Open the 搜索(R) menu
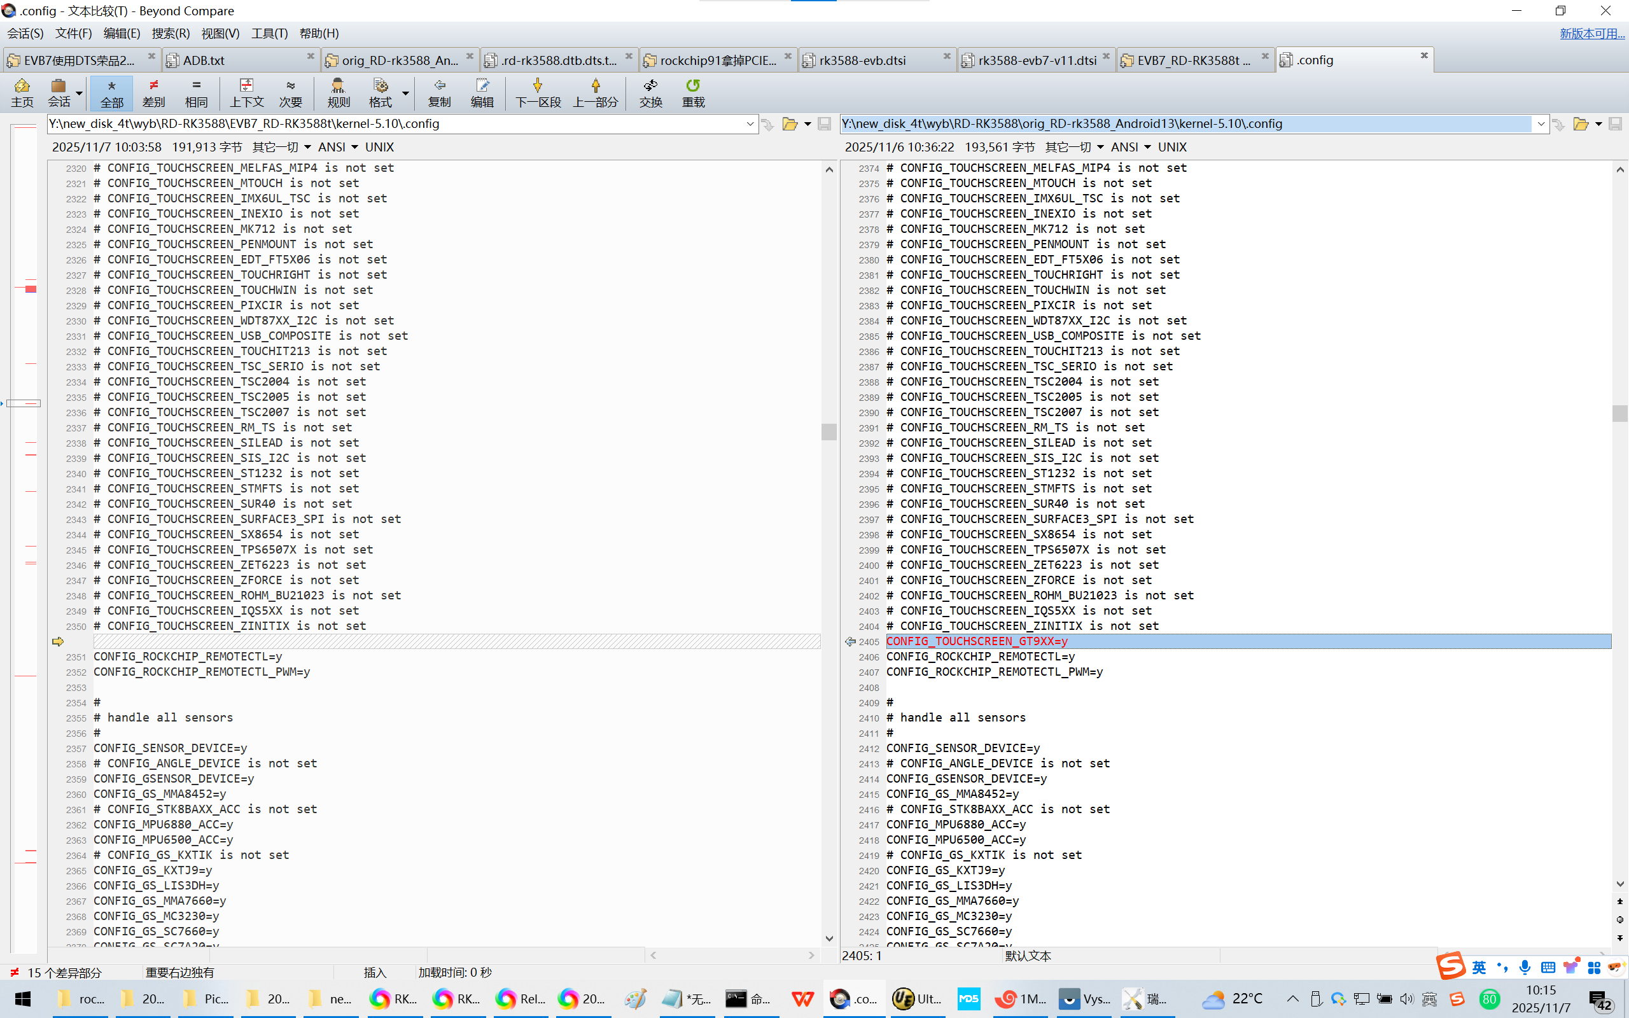The width and height of the screenshot is (1629, 1018). tap(171, 33)
